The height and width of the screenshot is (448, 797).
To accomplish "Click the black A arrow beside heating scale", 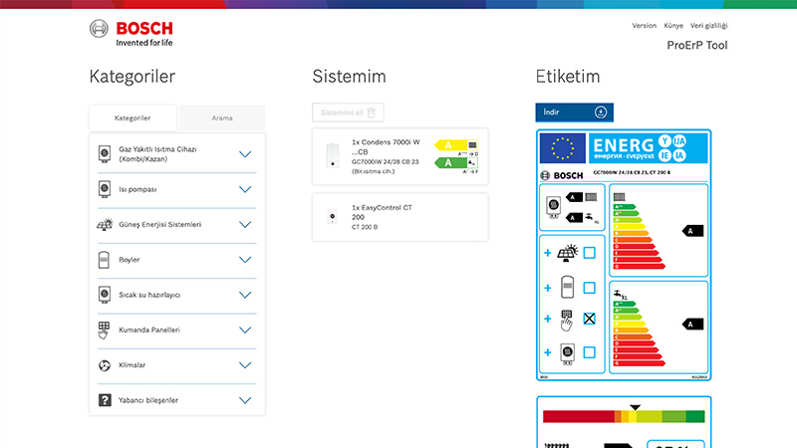I will pyautogui.click(x=692, y=231).
